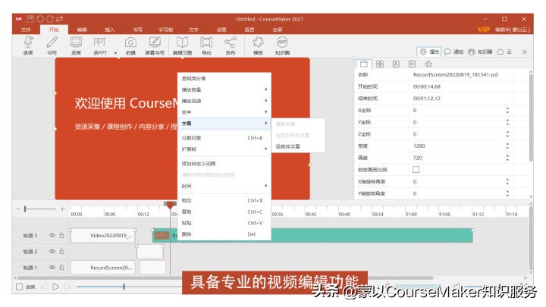Open the 录PPT dropdown arrow
The image size is (546, 307).
point(115,53)
